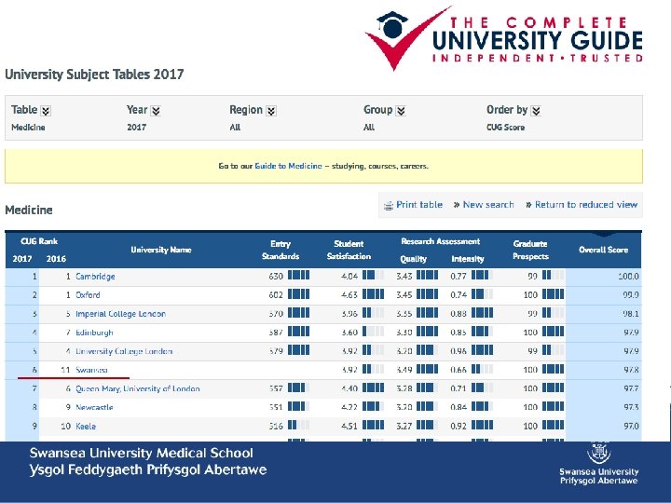Open the Swansea university link

coord(91,370)
